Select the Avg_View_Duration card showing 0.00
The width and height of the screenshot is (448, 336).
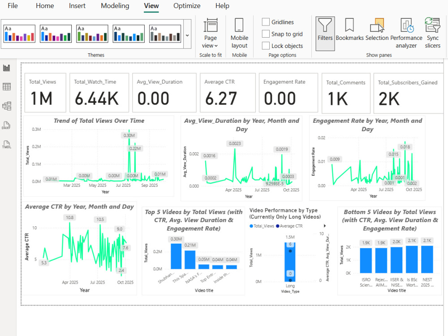coord(164,93)
